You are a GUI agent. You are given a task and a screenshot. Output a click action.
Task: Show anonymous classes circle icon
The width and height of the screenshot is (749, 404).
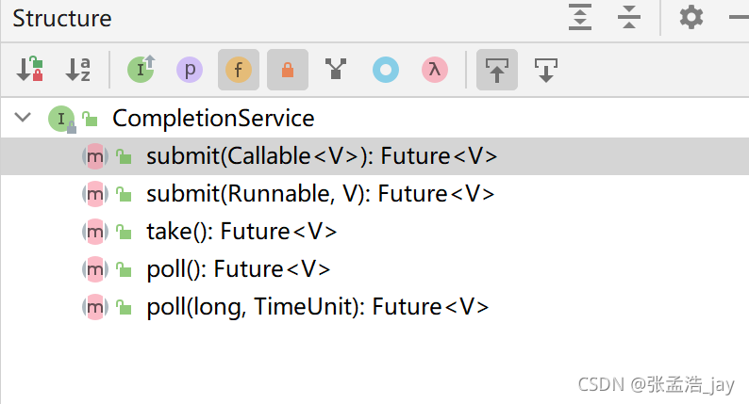click(x=386, y=70)
